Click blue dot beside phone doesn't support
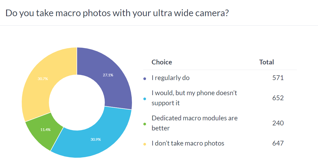Screen dimensions: 318x167 [x=145, y=98]
